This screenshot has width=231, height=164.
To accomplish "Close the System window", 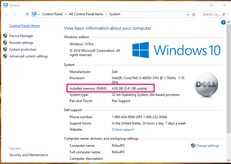I will pyautogui.click(x=224, y=5).
